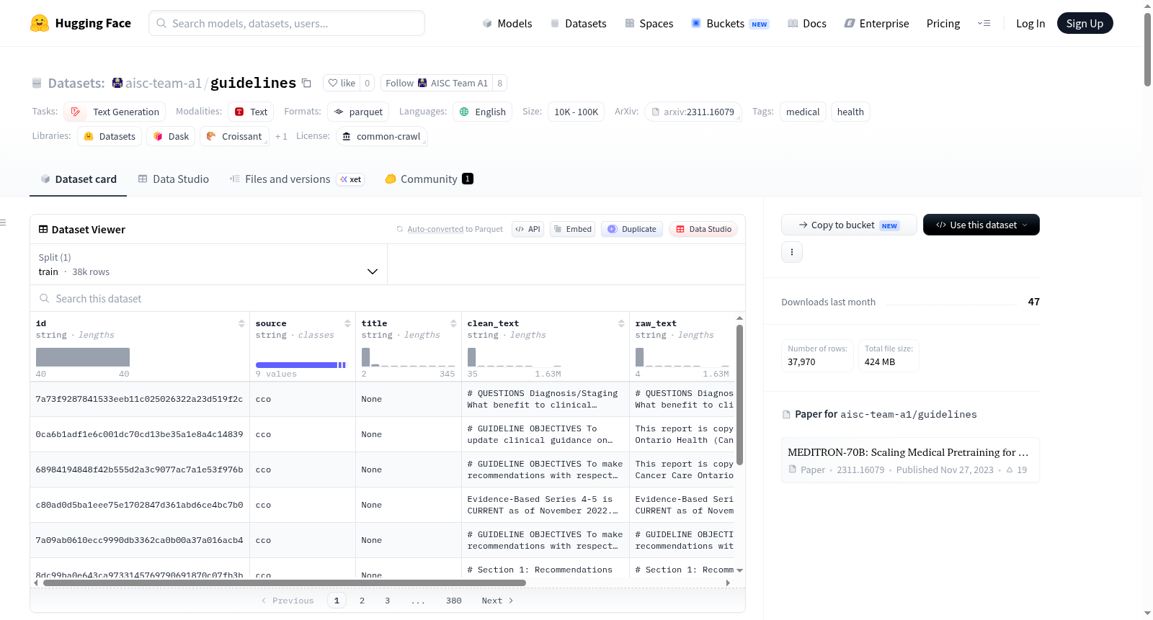The width and height of the screenshot is (1153, 620).
Task: Click the table scroll-right arrow
Action: point(728,583)
